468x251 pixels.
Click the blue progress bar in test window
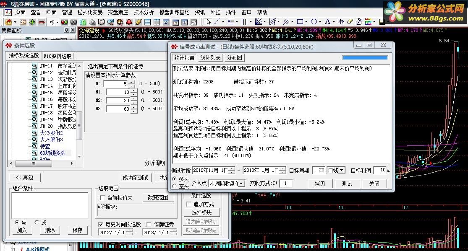[x=365, y=57]
